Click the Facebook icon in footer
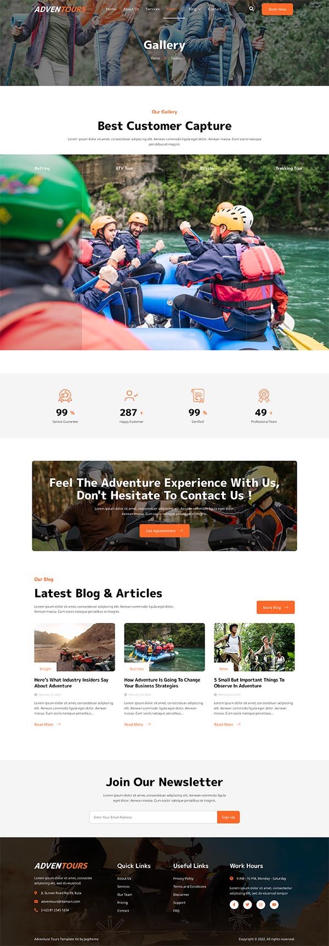 click(x=234, y=904)
